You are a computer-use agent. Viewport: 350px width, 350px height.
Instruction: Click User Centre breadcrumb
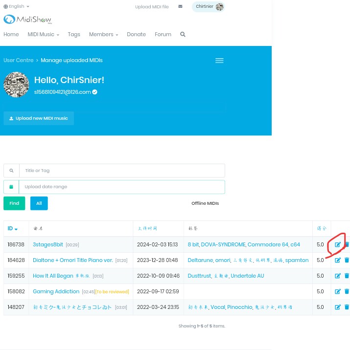(x=18, y=60)
